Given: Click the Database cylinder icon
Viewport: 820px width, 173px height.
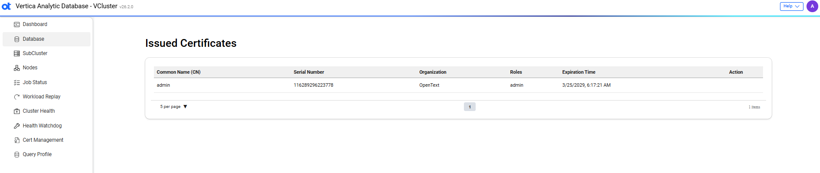Looking at the screenshot, I should 17,39.
